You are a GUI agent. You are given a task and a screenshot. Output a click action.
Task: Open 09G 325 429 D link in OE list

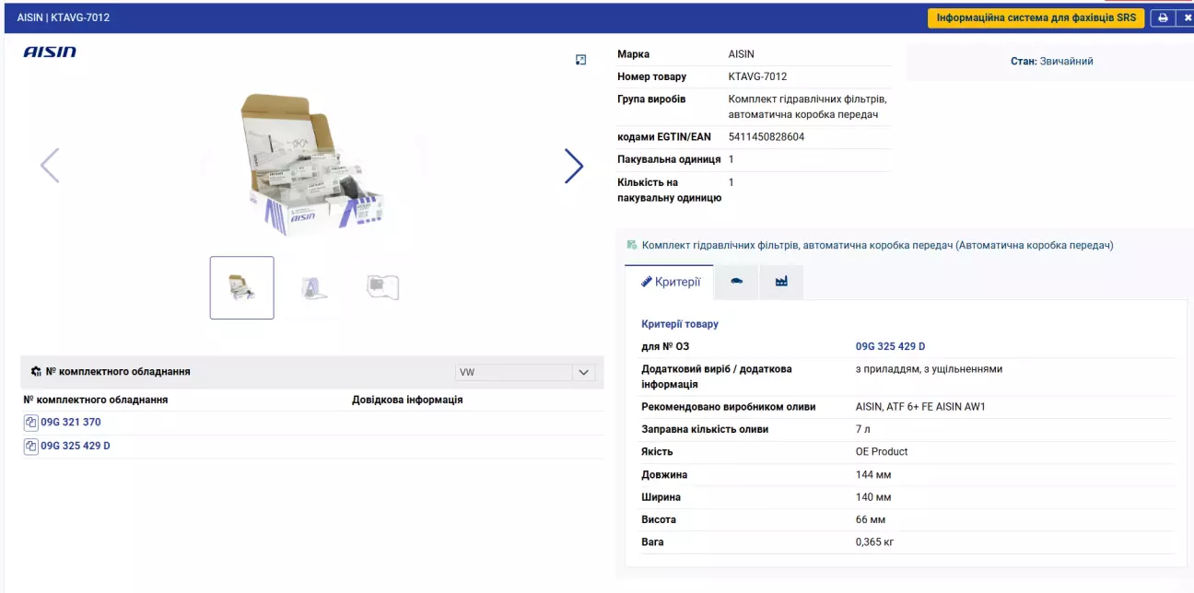tap(76, 447)
